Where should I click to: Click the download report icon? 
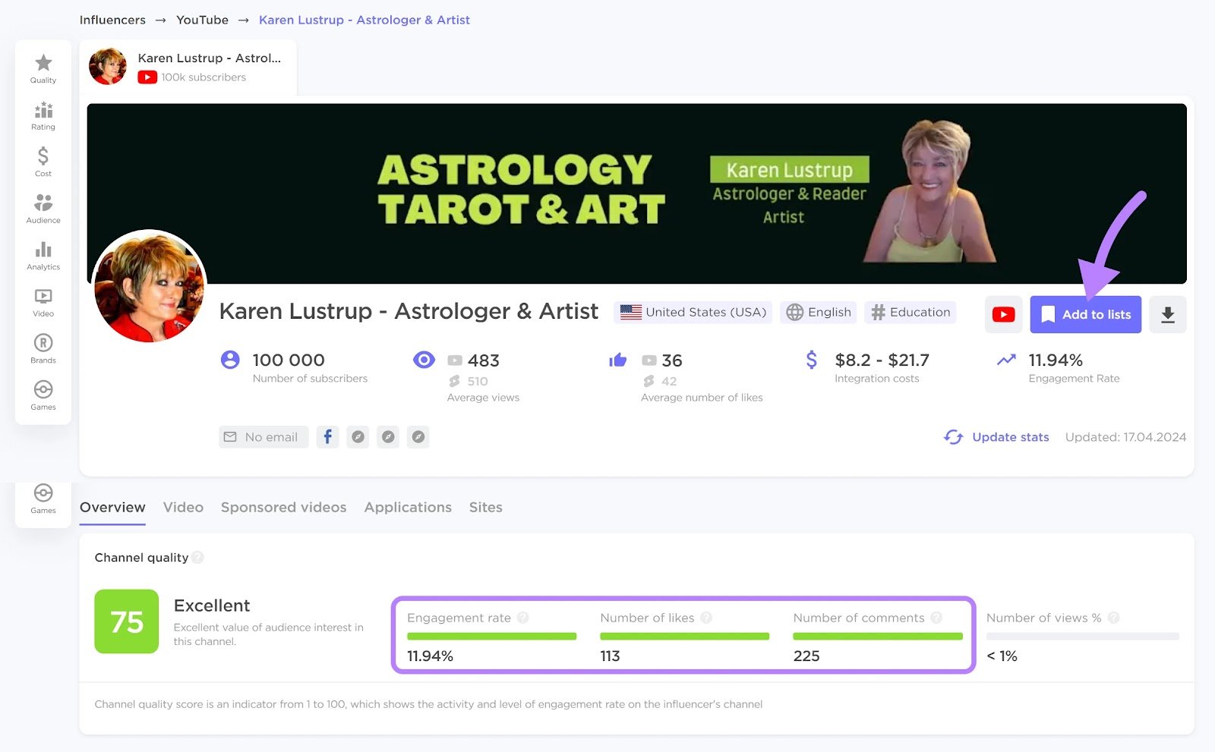click(1167, 314)
